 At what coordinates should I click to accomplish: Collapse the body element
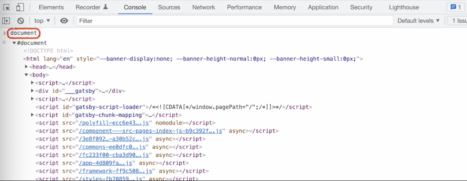pyautogui.click(x=26, y=75)
